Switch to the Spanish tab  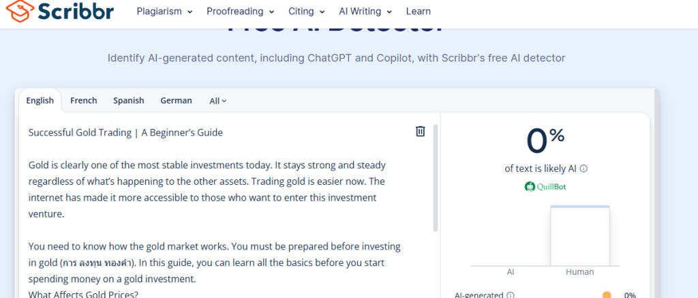(128, 100)
